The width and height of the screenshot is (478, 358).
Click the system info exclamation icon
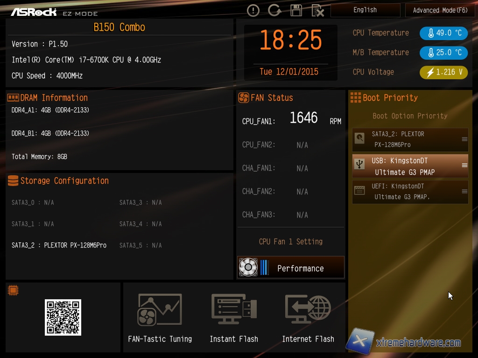click(253, 10)
